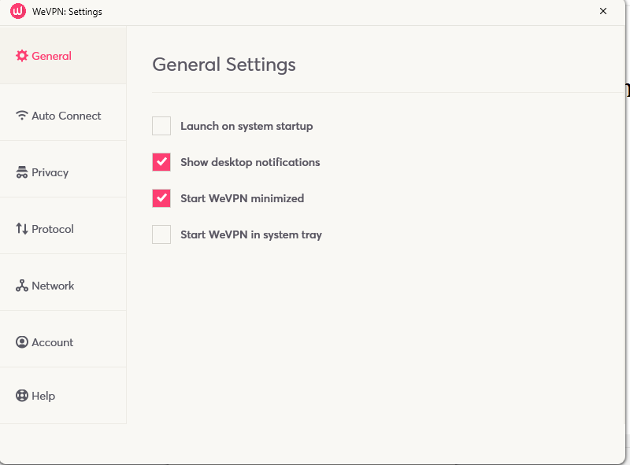Click 'WeVPN: Settings' window title text
Image resolution: width=630 pixels, height=465 pixels.
click(x=67, y=12)
